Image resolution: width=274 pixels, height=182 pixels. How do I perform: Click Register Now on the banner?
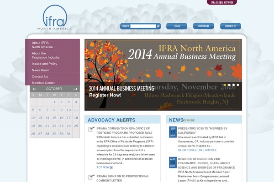coord(105,95)
